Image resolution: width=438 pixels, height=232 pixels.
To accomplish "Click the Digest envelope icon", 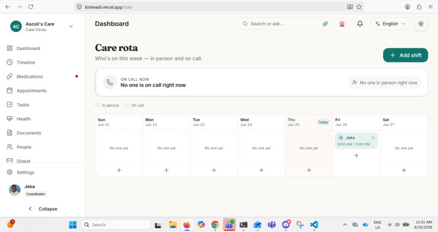I will (9, 160).
